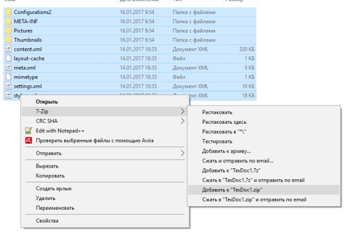Click the meta.xml file name
Image resolution: width=345 pixels, height=236 pixels.
(24, 68)
